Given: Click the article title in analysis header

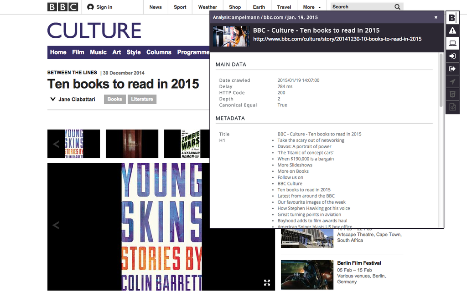Looking at the screenshot, I should 316,30.
